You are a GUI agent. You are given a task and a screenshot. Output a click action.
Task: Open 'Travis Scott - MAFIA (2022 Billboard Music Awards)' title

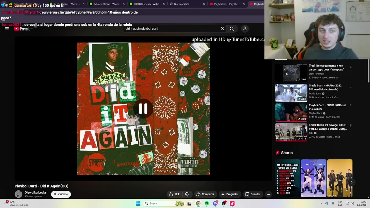tap(325, 87)
